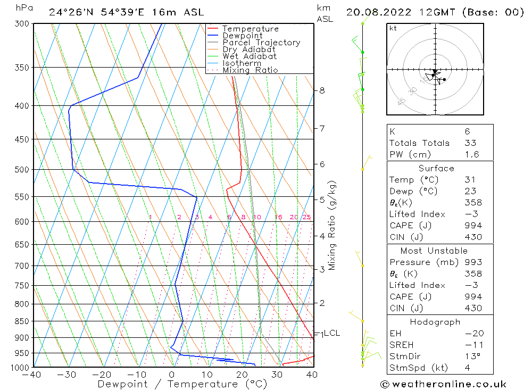
Task: Click the 'Totals Totals' row value 33
Action: pos(471,143)
